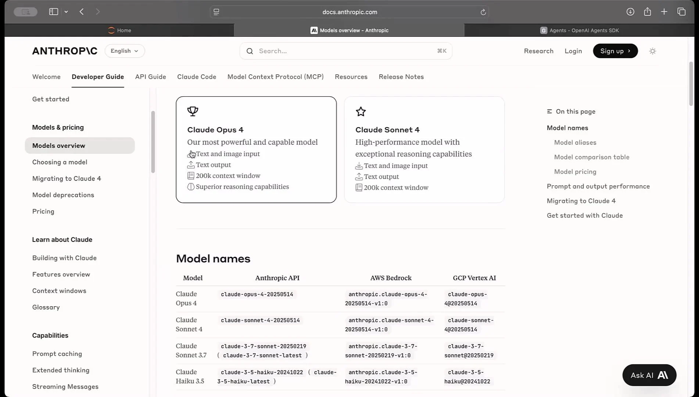Click the Anthropic logo

pos(65,51)
